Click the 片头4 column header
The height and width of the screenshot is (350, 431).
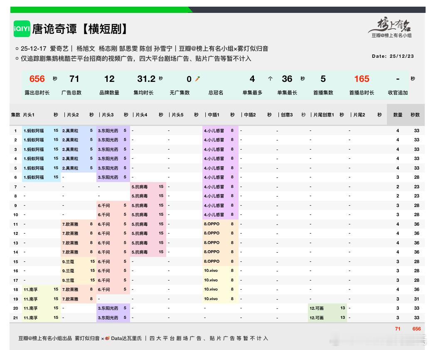(x=142, y=115)
